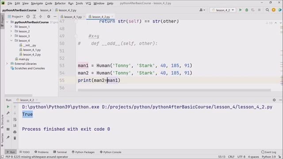Stop process icon in Run panel

pos(8,121)
